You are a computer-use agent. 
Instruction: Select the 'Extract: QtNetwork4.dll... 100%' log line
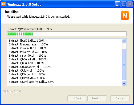click(30, 67)
